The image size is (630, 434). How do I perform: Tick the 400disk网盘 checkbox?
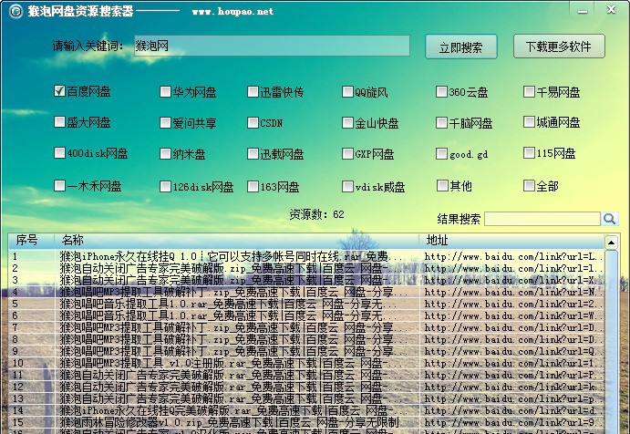tap(59, 152)
